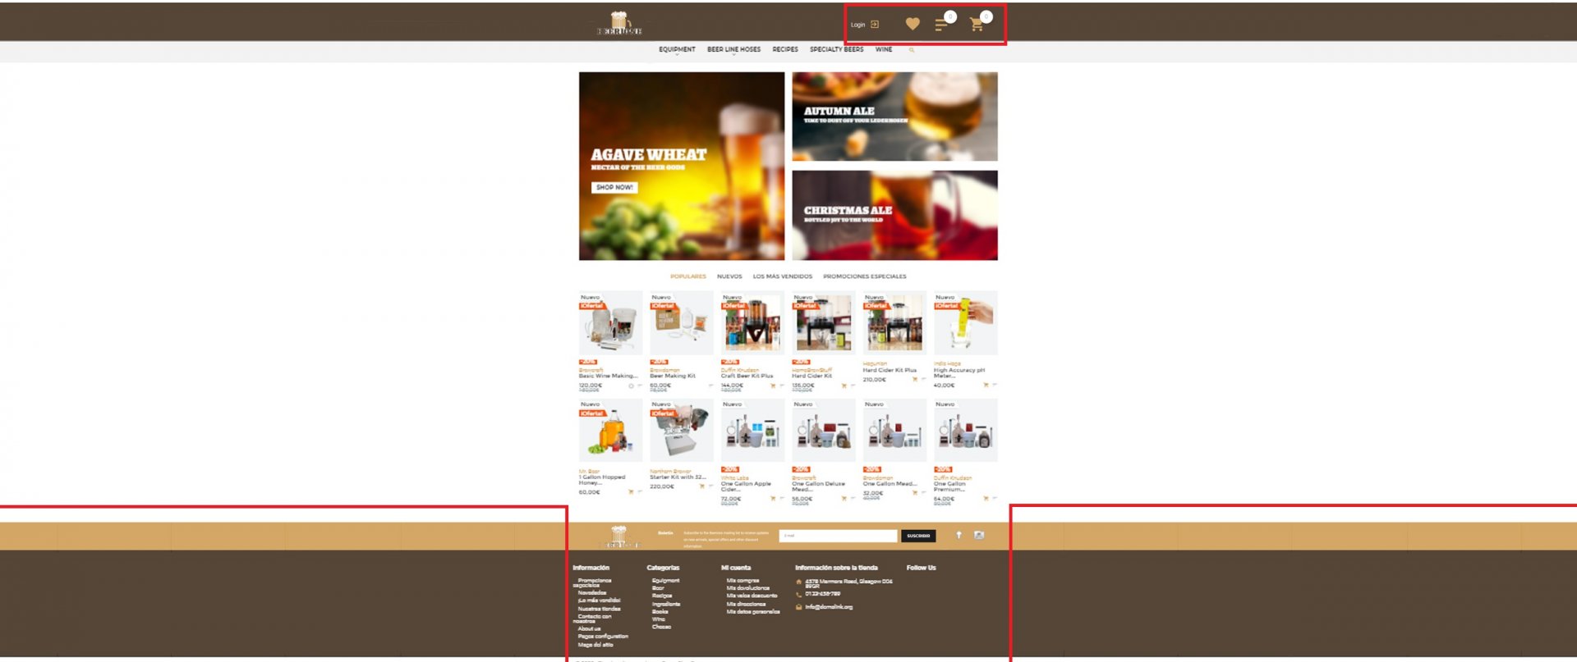The image size is (1577, 662).
Task: Add Craft Beer Kit Plus to cart
Action: tap(772, 386)
